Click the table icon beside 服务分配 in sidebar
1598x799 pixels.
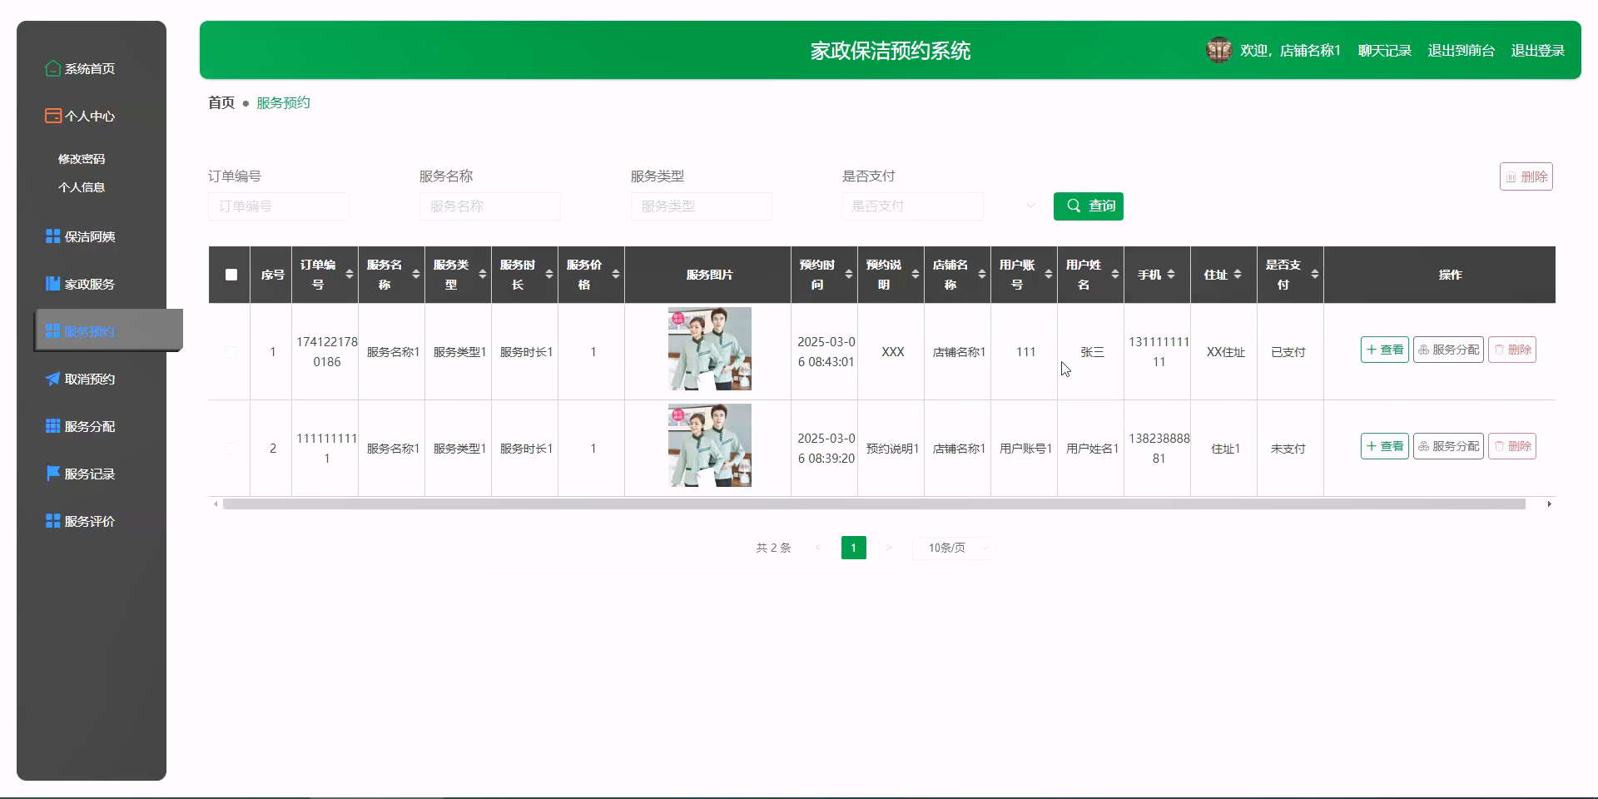click(53, 426)
